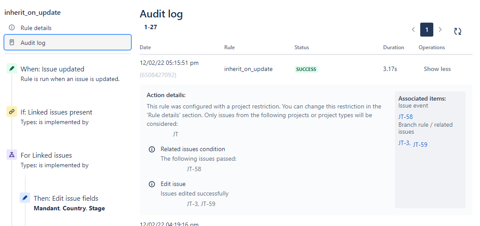480x226 pixels.
Task: Open the JT-58 issue link
Action: [406, 117]
